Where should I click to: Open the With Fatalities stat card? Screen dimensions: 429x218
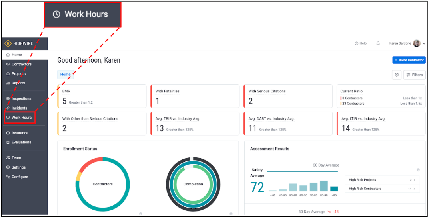[x=195, y=96]
